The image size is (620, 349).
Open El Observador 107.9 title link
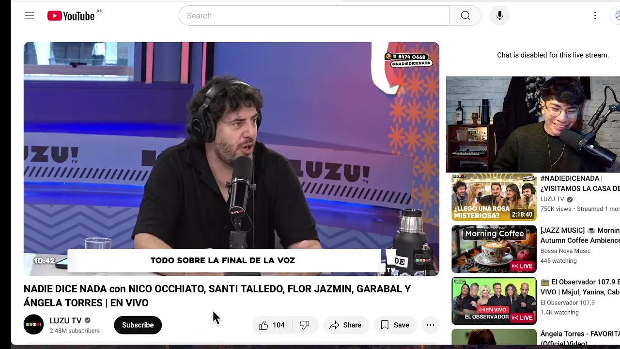pos(580,287)
